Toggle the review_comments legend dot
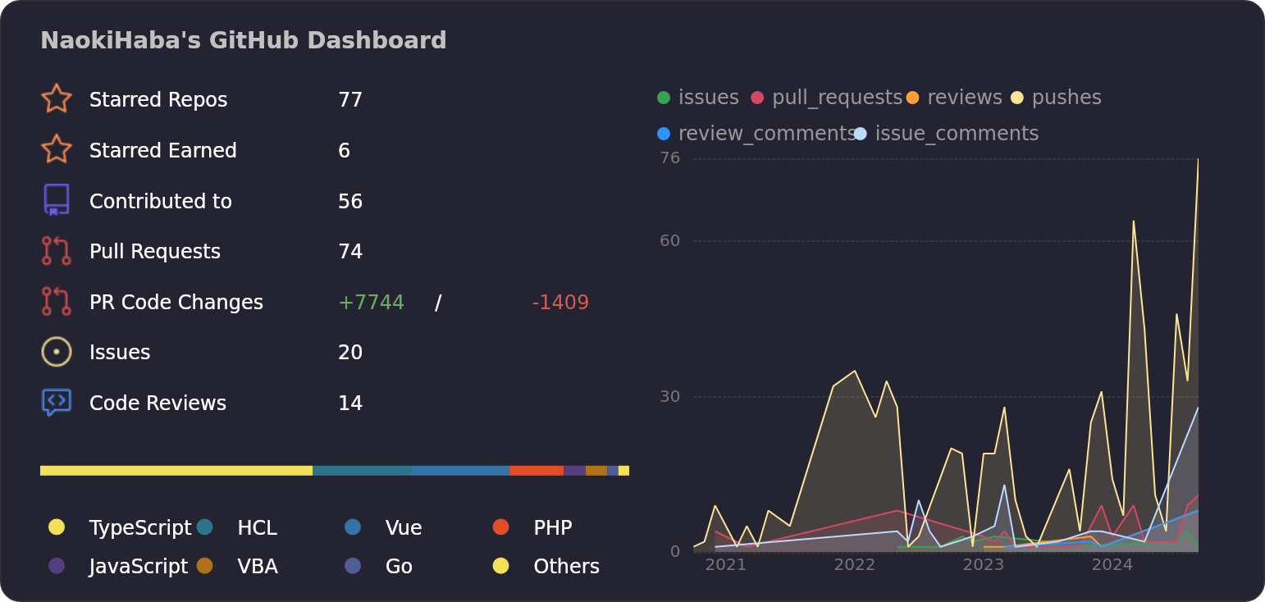The height and width of the screenshot is (602, 1265). pyautogui.click(x=664, y=134)
